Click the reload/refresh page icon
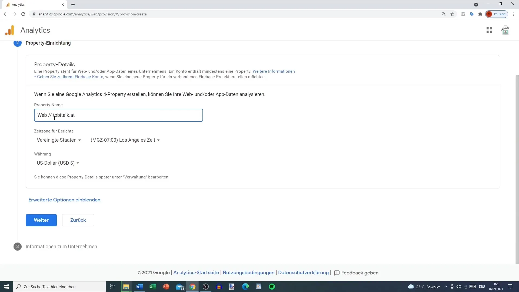Viewport: 519px width, 292px height. click(x=23, y=14)
